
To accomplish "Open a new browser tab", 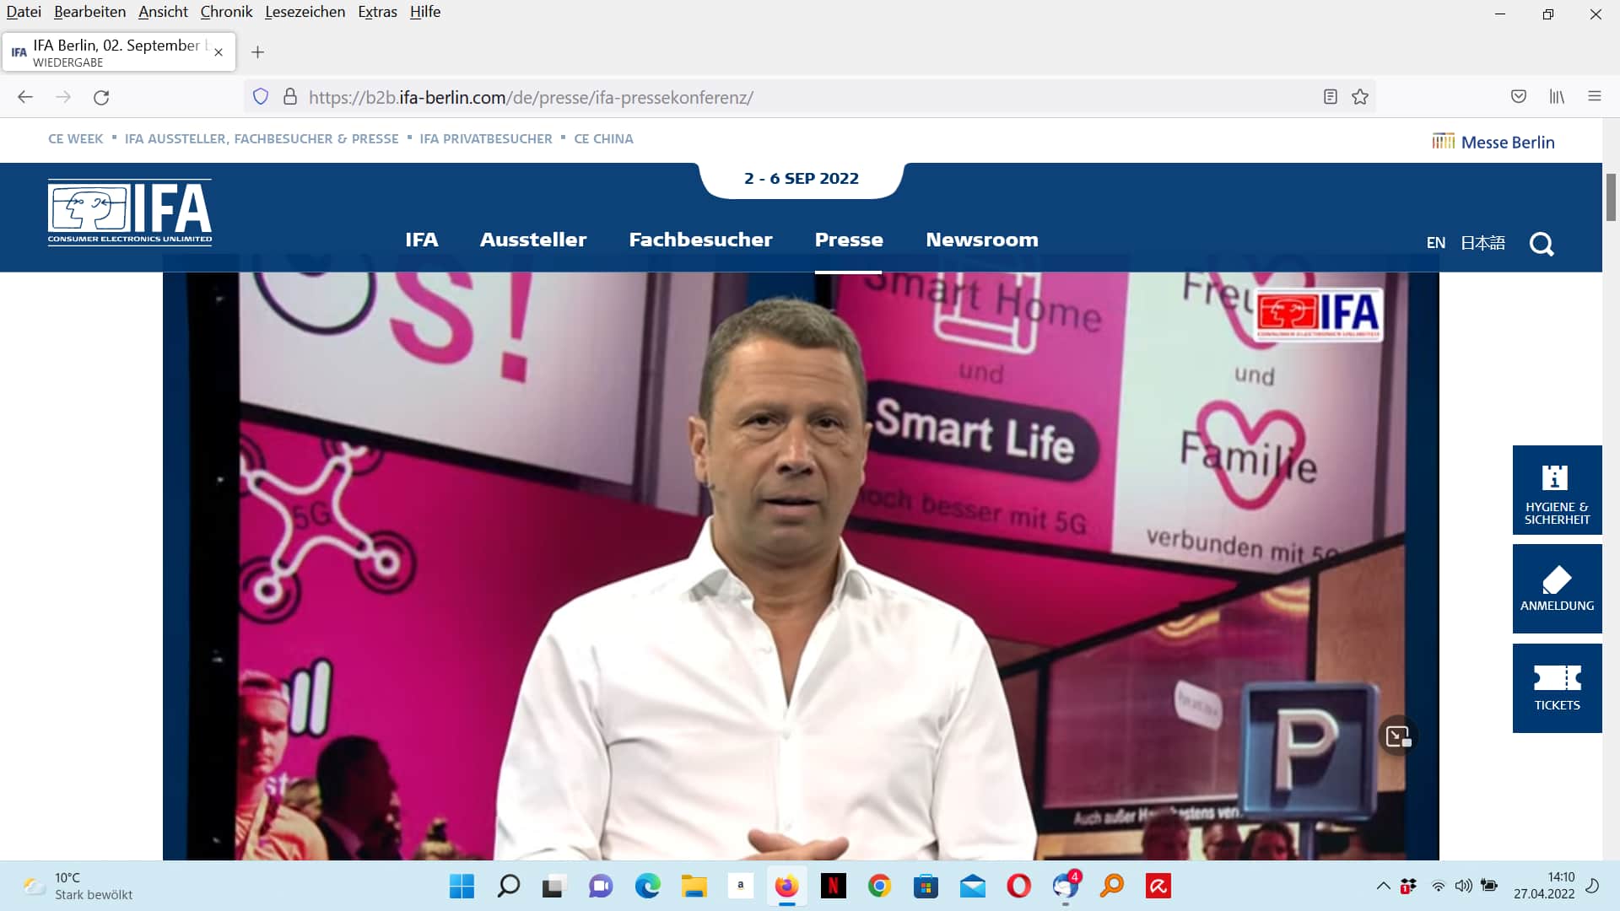I will pos(258,52).
